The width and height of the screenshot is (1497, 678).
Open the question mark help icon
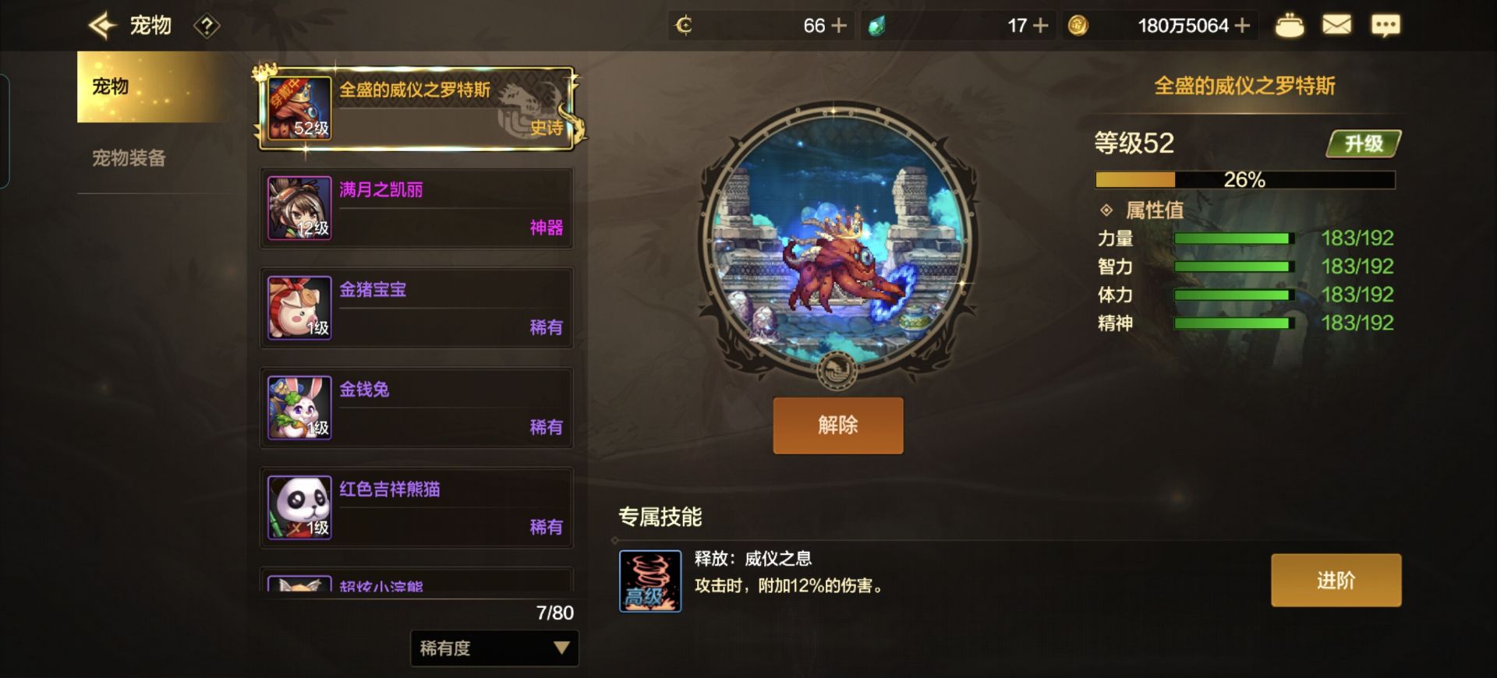point(207,26)
